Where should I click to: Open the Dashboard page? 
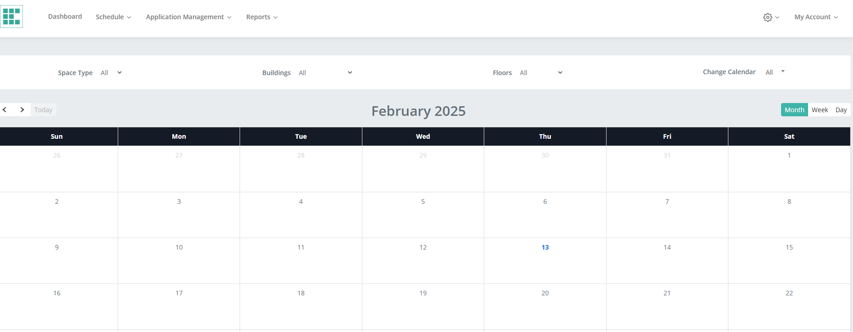65,16
